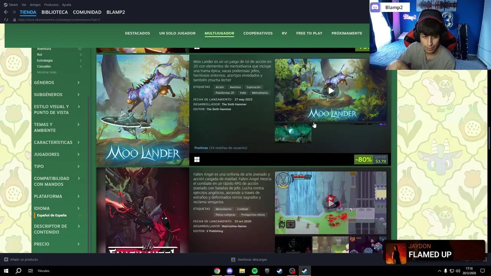Expand the GÉNEROS filter section
491x276 pixels.
tap(57, 82)
